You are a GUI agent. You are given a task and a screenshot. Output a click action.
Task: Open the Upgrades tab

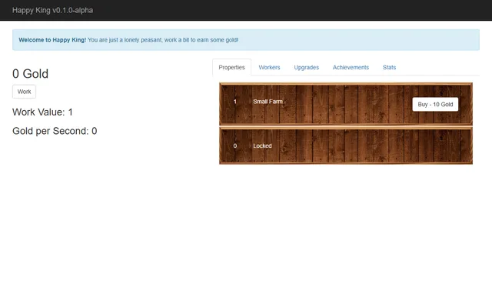306,67
